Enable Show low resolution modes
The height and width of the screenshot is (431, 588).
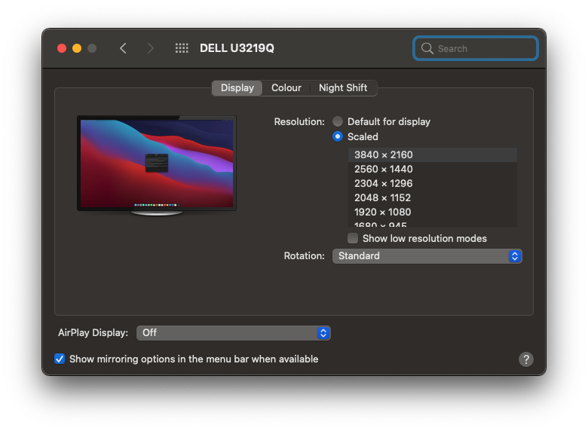coord(353,238)
